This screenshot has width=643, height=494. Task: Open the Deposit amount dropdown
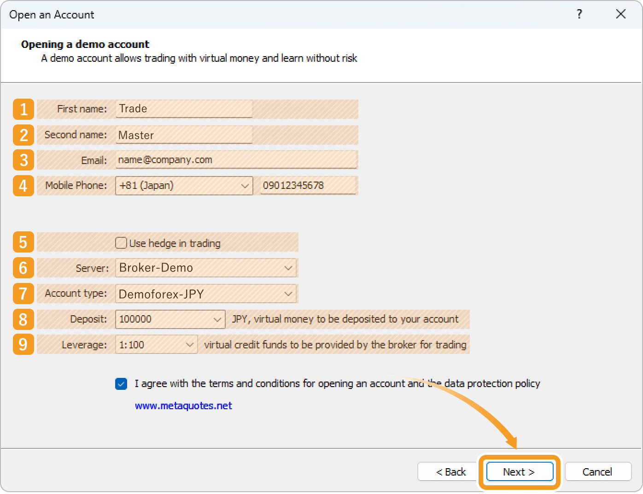[170, 319]
